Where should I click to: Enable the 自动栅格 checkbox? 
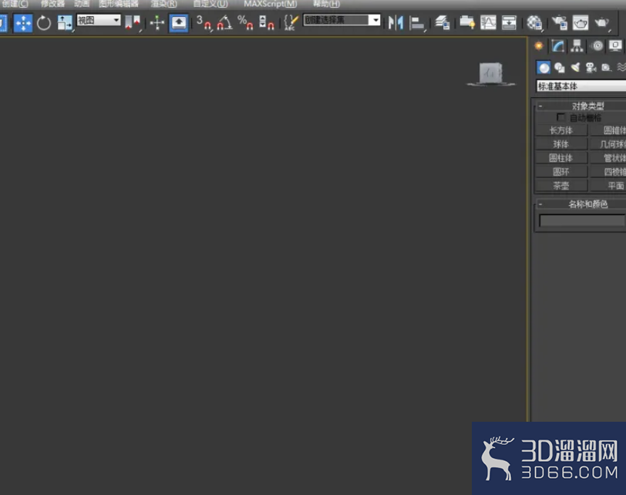561,117
